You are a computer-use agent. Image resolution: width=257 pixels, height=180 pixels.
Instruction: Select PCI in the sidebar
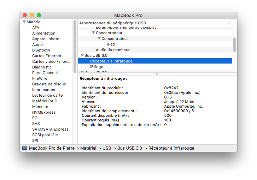35,118
